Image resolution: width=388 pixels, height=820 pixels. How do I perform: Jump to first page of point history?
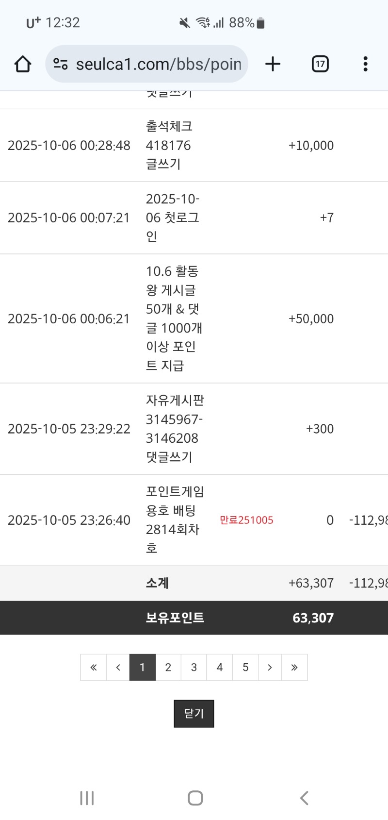pyautogui.click(x=94, y=668)
